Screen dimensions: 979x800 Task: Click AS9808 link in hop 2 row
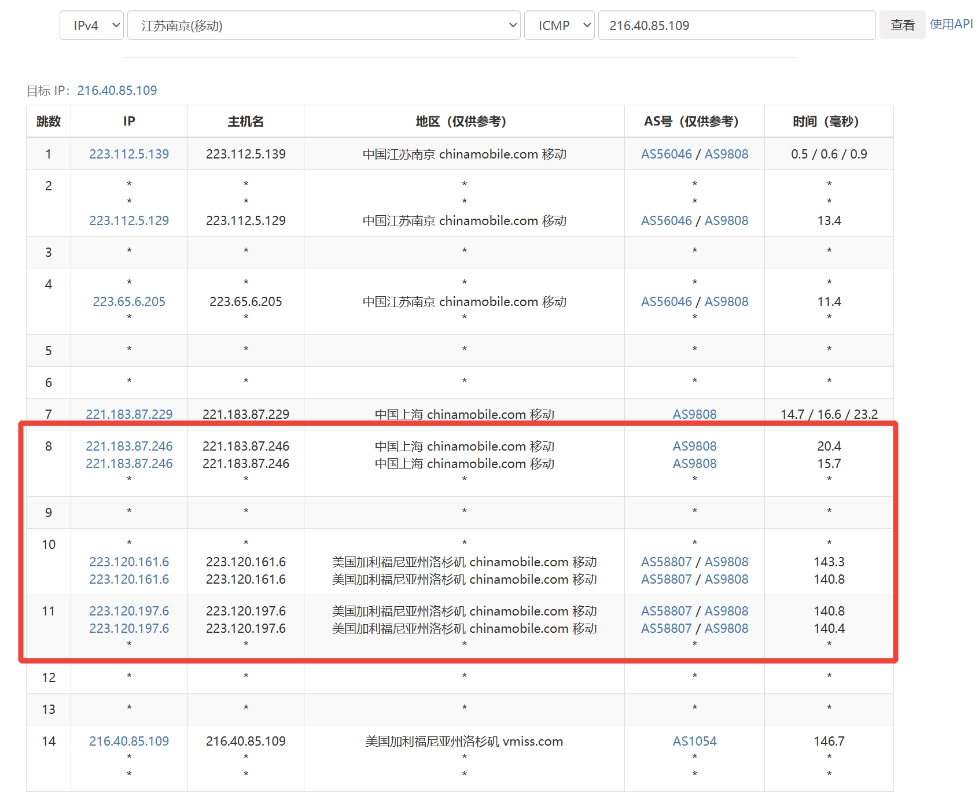point(726,220)
